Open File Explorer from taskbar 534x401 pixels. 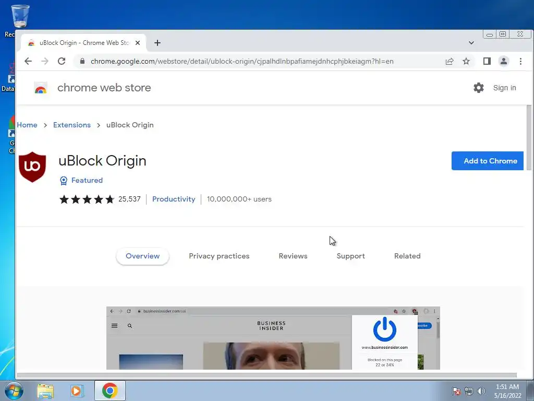[45, 391]
